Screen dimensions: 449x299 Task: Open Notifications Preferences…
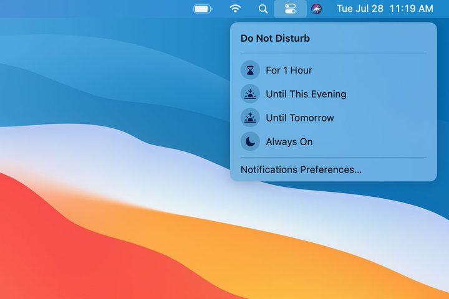[301, 169]
